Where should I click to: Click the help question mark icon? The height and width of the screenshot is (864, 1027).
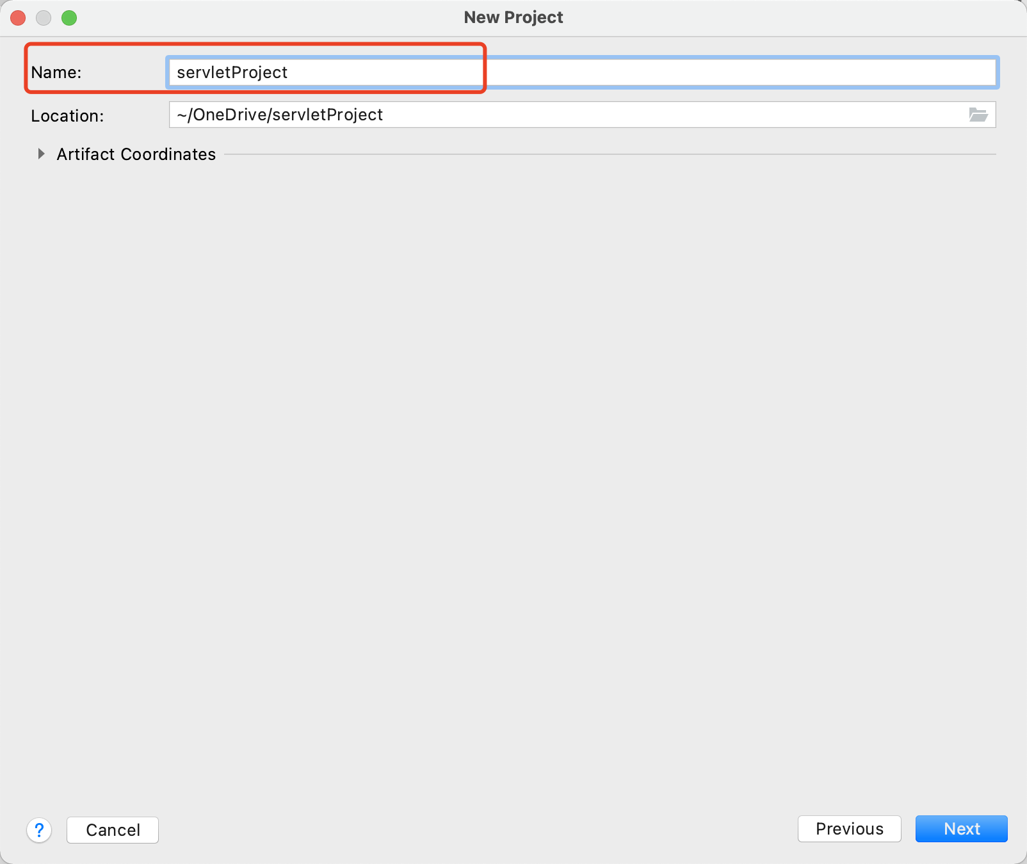(40, 830)
